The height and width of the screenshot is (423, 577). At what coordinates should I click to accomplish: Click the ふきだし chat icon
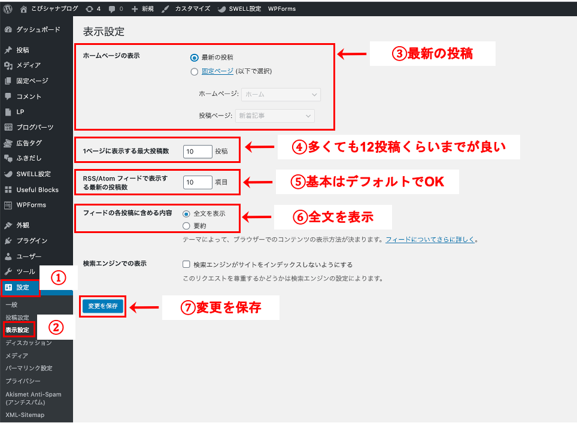tap(8, 158)
